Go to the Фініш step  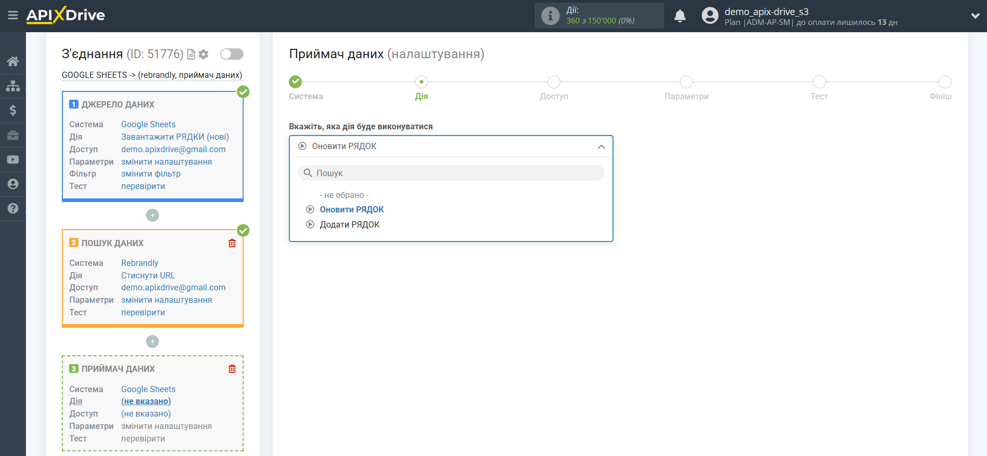click(x=945, y=82)
